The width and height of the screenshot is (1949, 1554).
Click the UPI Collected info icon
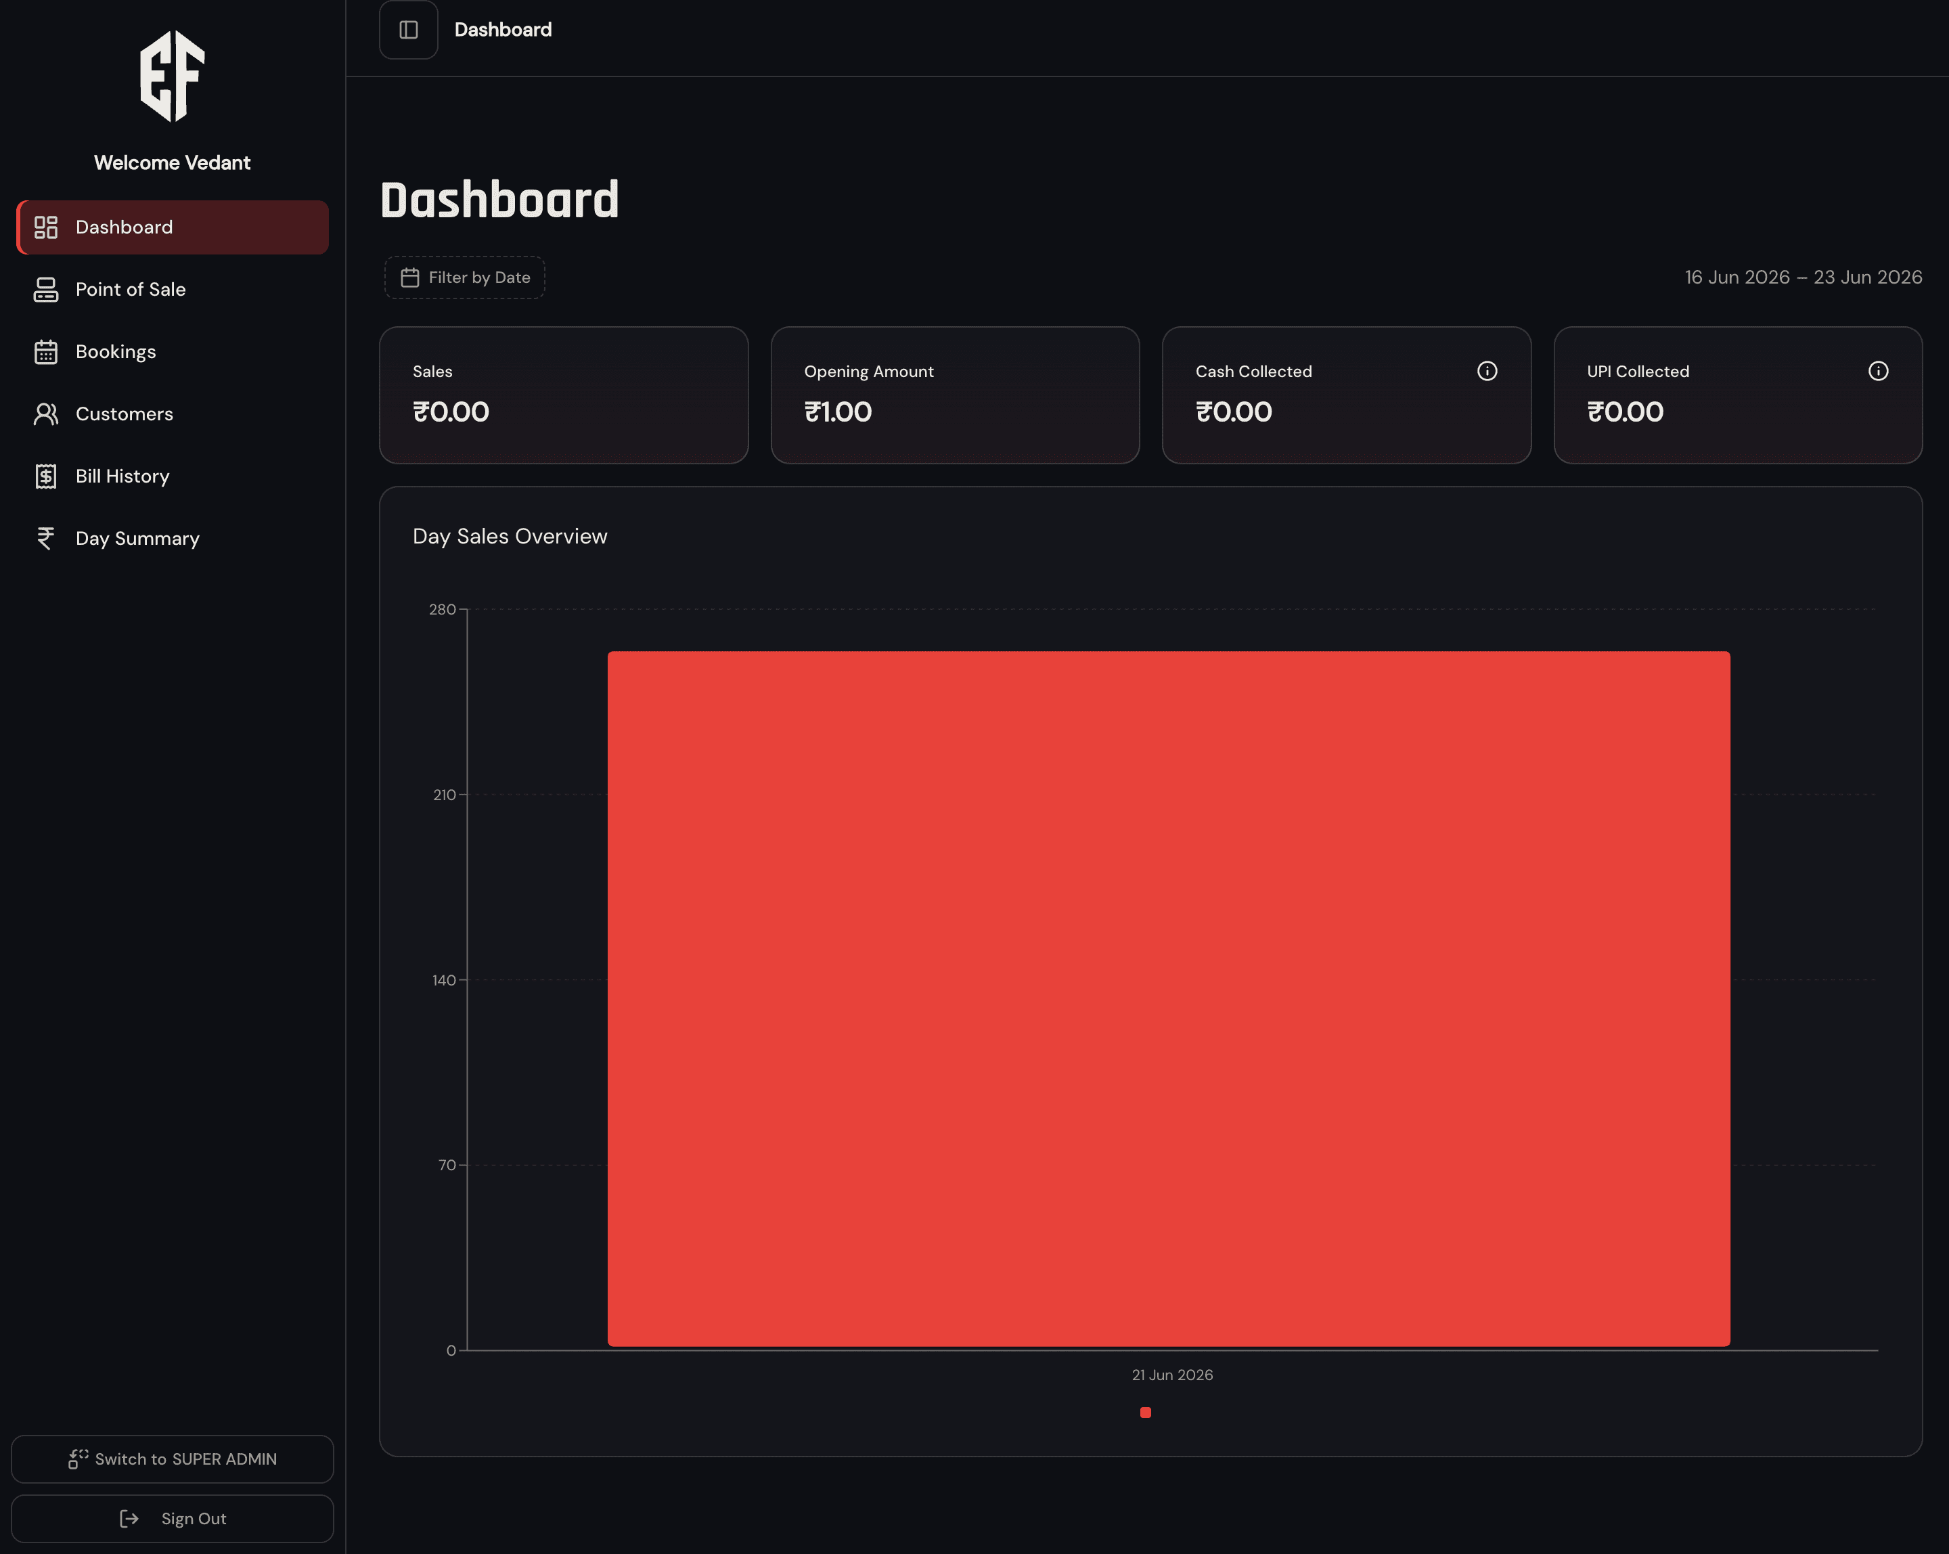1879,371
